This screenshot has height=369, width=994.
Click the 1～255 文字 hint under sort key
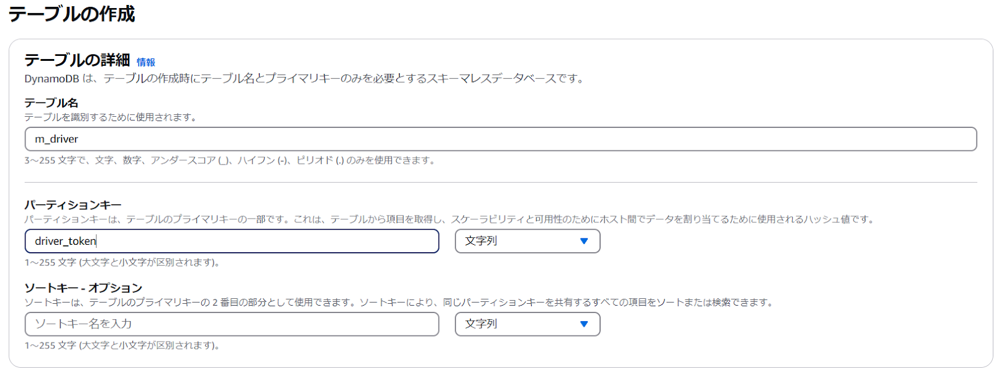[122, 345]
